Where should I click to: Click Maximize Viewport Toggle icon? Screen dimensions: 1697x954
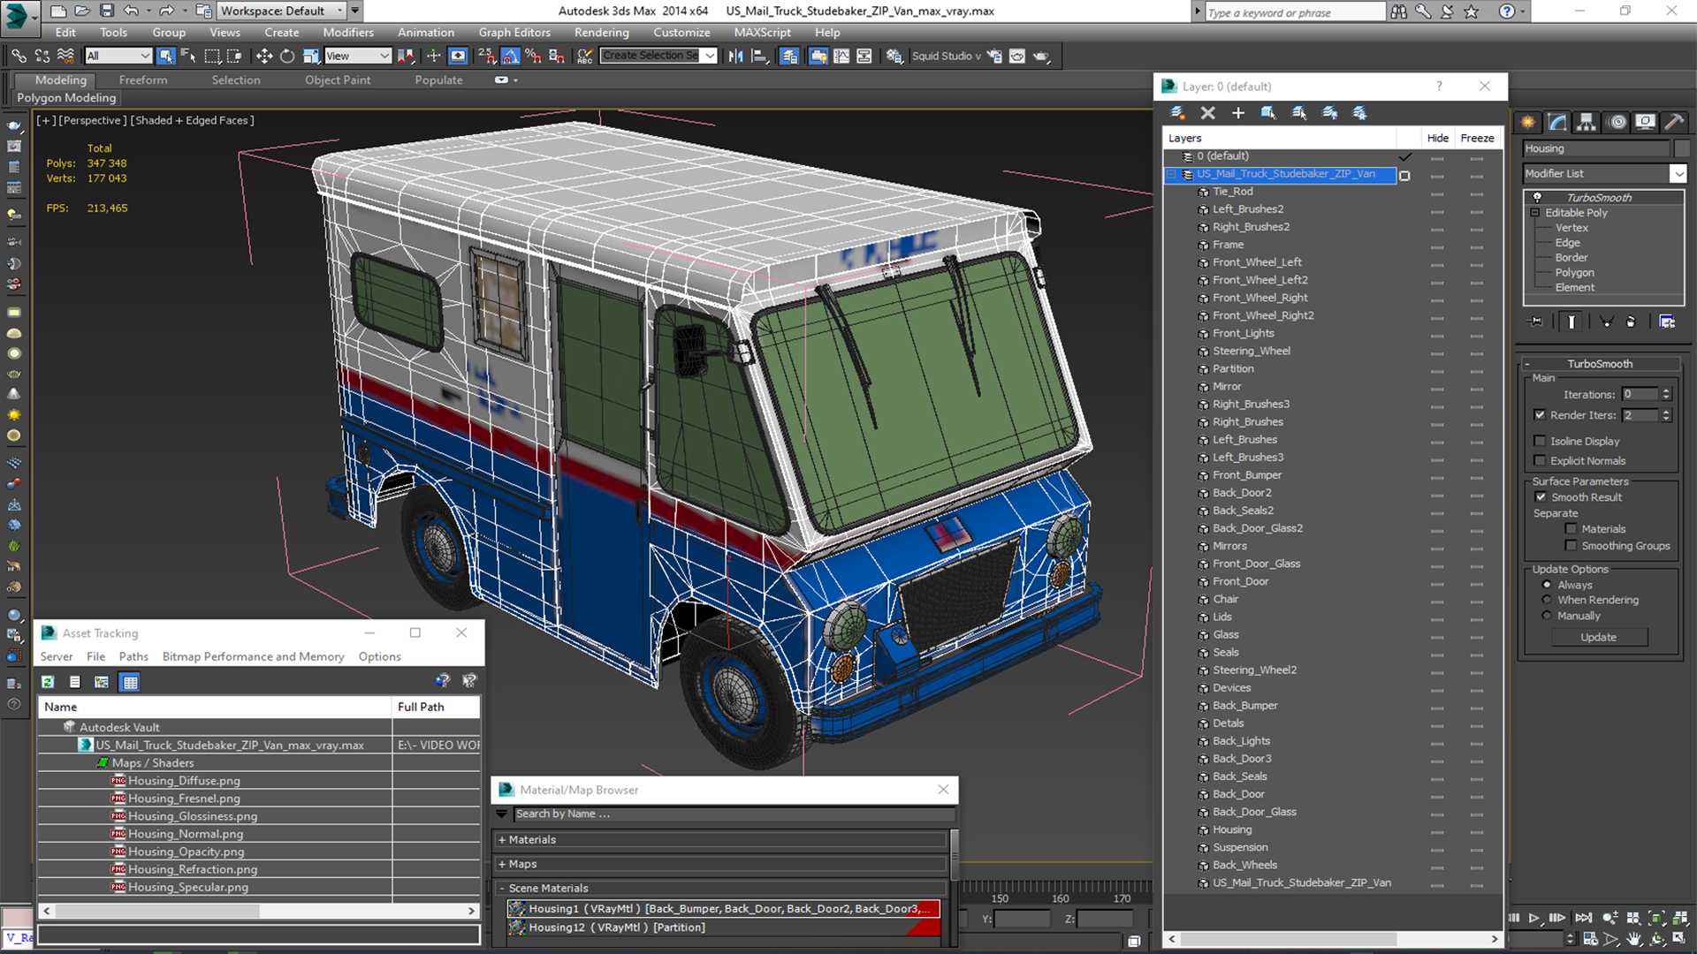[1679, 939]
